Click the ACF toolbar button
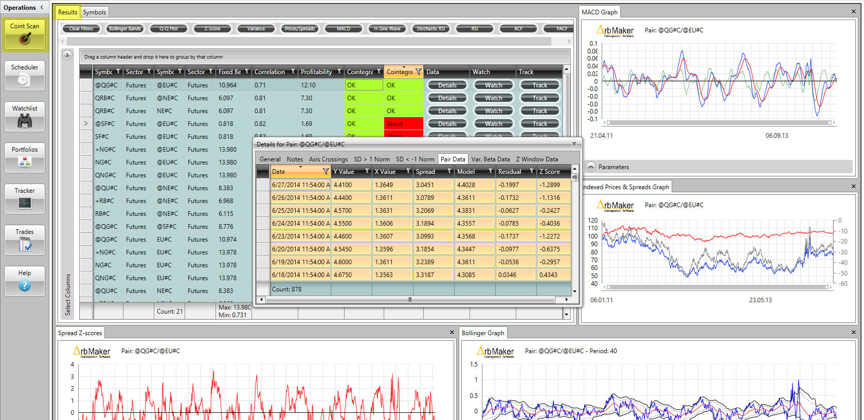The image size is (864, 420). pyautogui.click(x=518, y=29)
